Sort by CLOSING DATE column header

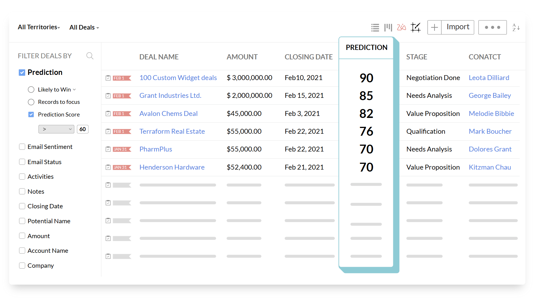click(309, 57)
